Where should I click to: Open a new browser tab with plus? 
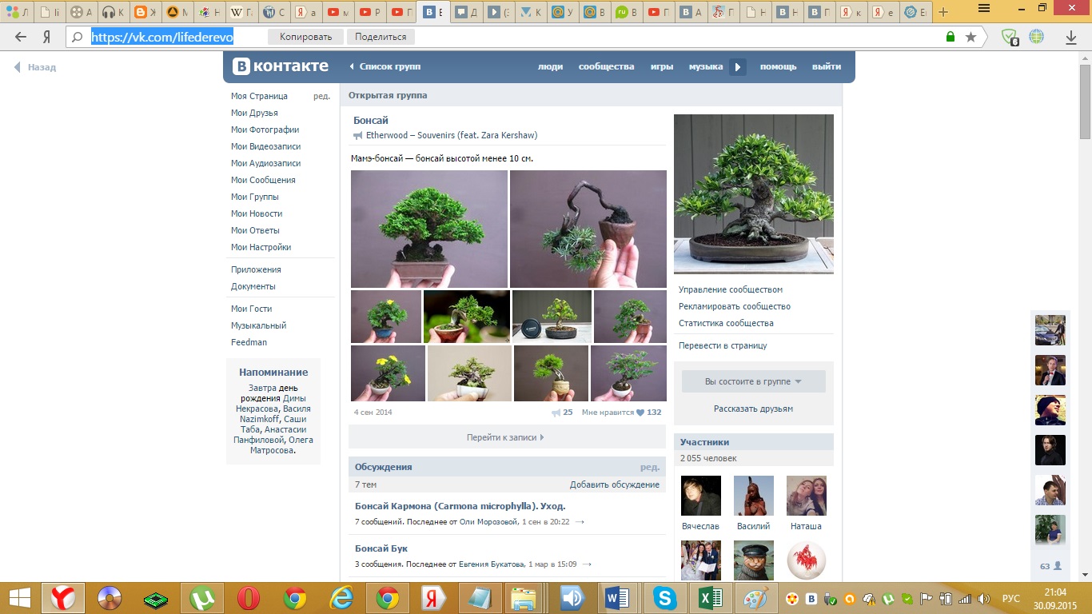pos(943,12)
